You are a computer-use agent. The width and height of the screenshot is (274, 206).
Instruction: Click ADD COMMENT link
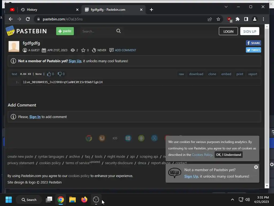[x=125, y=50]
